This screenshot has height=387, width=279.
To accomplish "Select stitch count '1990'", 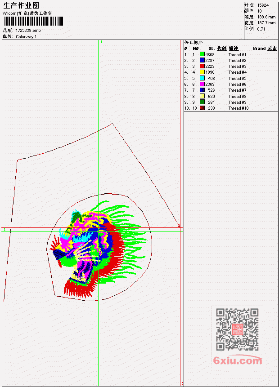I will (x=210, y=72).
